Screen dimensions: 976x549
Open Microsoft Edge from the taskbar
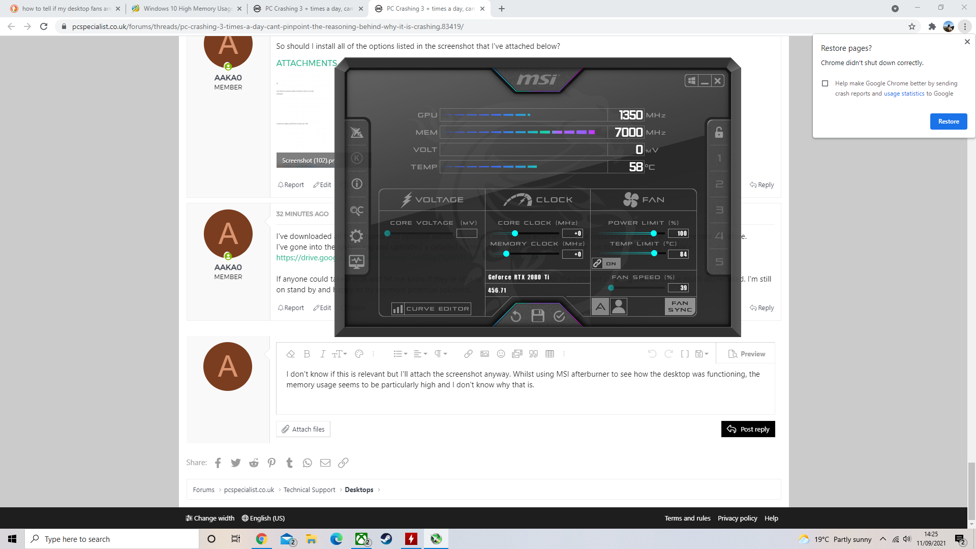tap(337, 539)
